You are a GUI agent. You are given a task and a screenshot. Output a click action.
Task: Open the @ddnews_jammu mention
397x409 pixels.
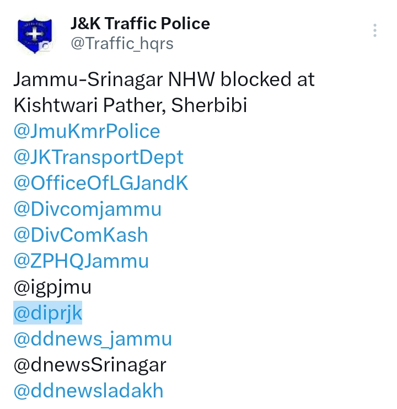coord(93,339)
